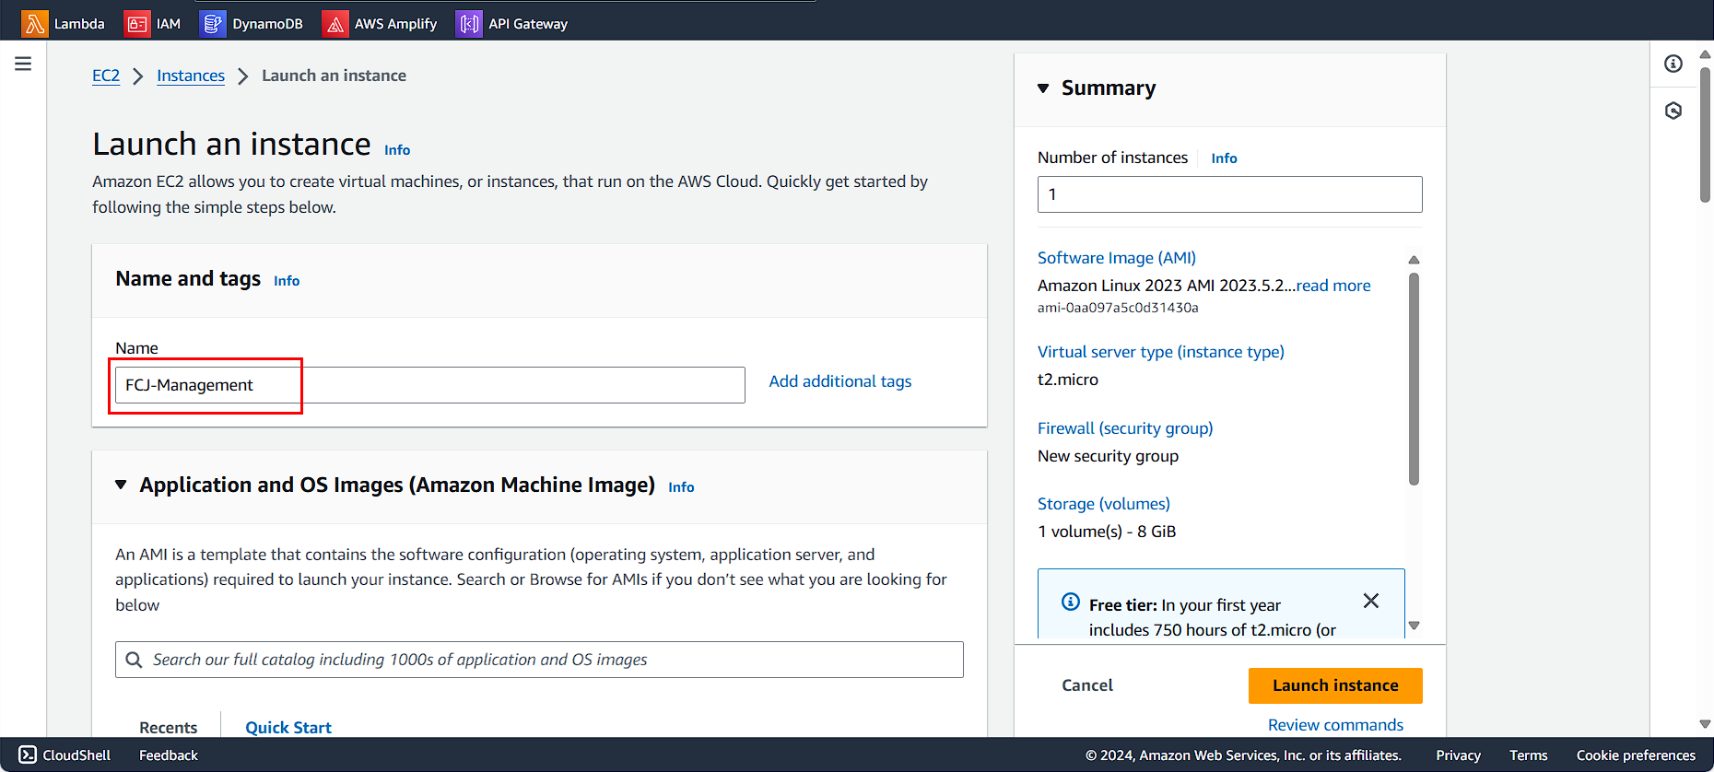Open the IAM service shortcut icon
The width and height of the screenshot is (1714, 772).
(136, 24)
